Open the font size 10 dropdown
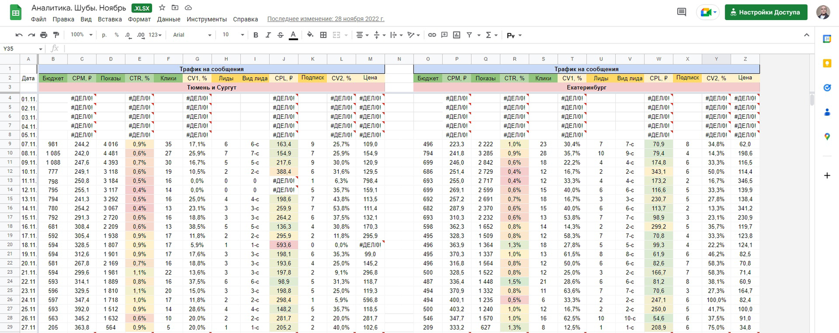 pyautogui.click(x=233, y=35)
